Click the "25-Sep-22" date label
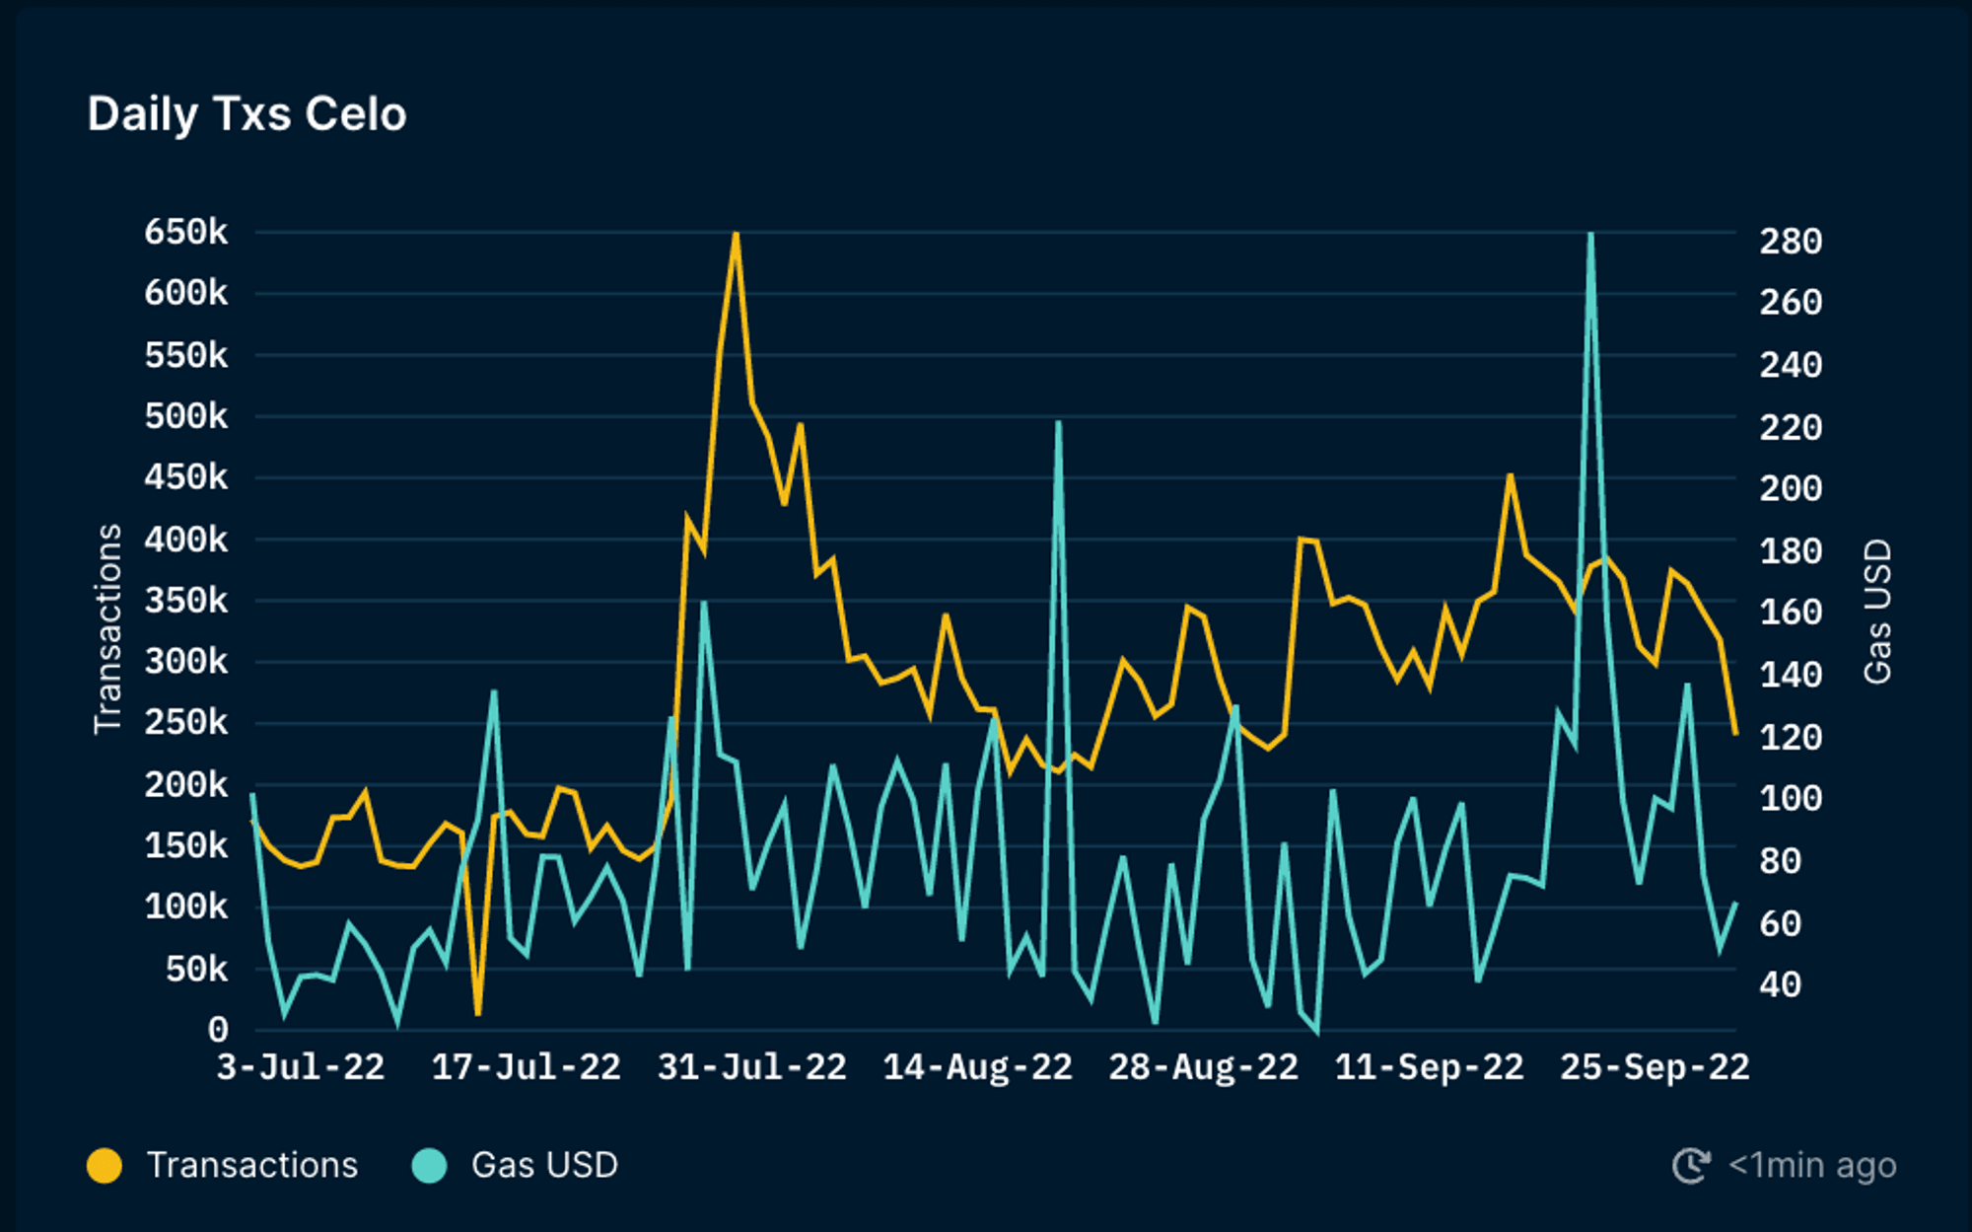This screenshot has width=1972, height=1232. click(x=1655, y=1067)
